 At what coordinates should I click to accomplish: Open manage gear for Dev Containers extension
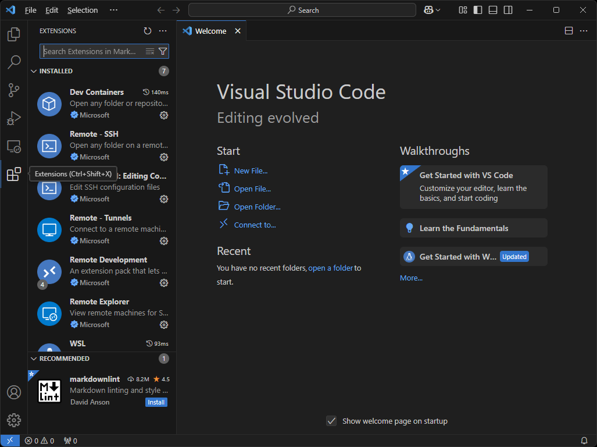click(x=164, y=115)
